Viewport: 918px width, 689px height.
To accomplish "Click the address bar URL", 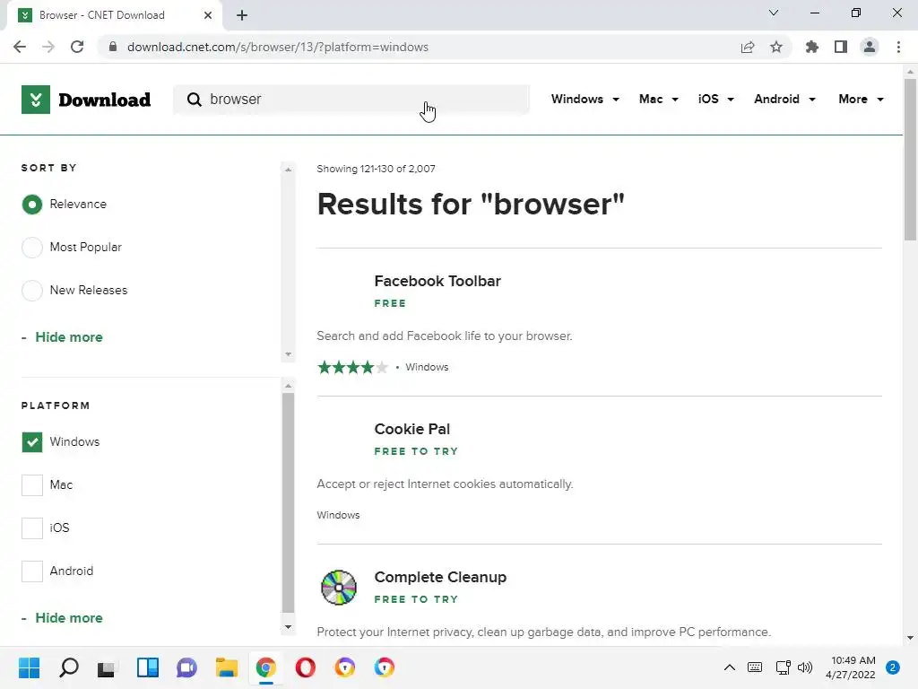I will coord(278,47).
